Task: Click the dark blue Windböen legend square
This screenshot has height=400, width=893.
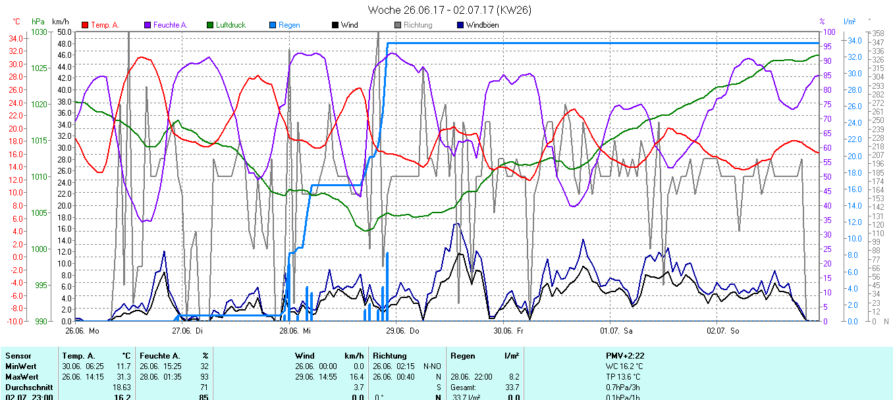Action: tap(460, 25)
